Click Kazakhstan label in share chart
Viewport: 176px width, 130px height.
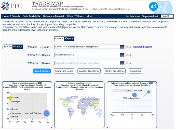(16, 113)
